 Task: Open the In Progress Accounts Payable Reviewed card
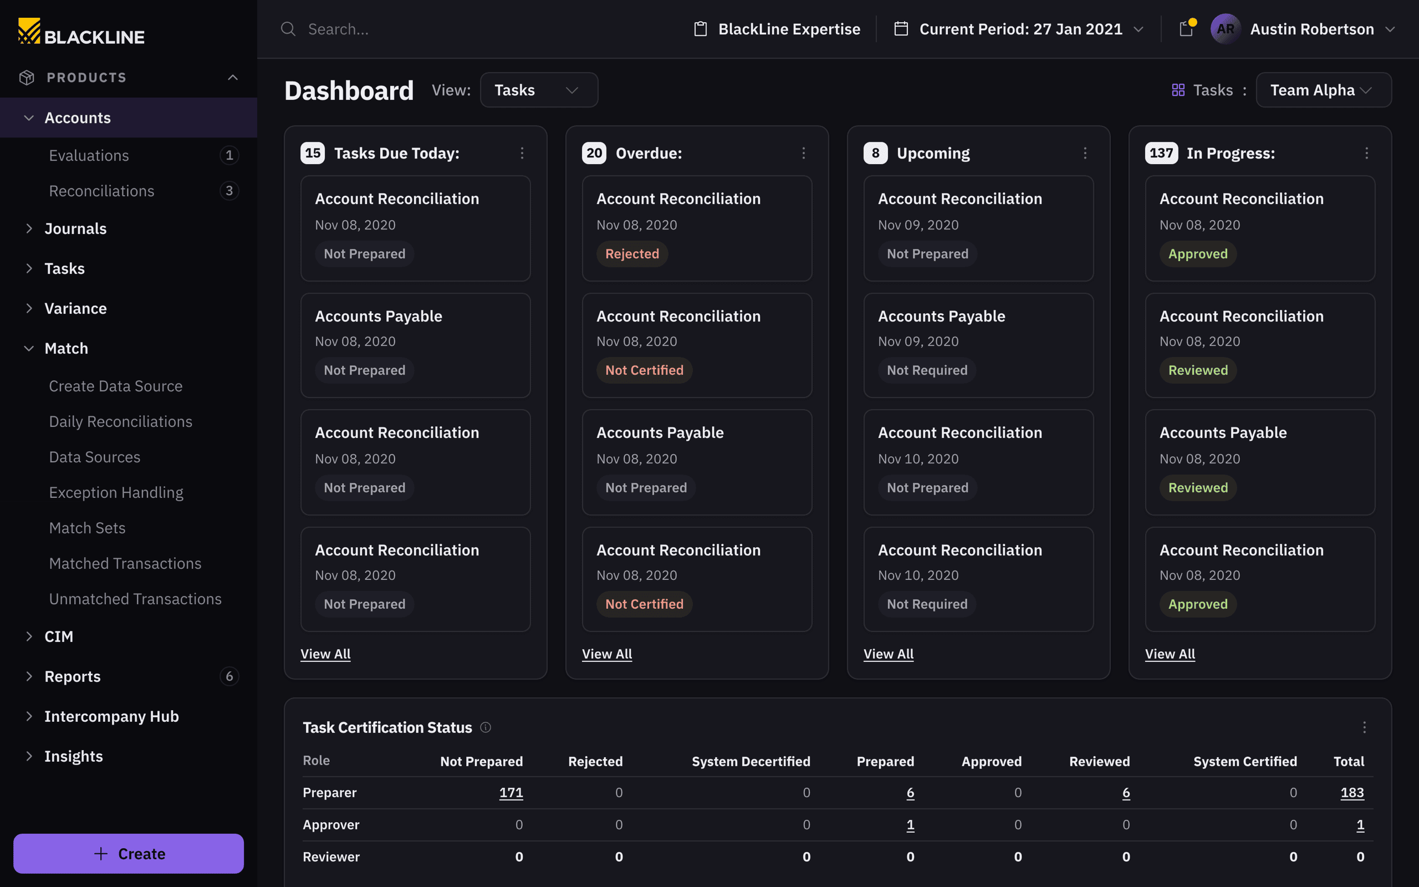coord(1259,462)
